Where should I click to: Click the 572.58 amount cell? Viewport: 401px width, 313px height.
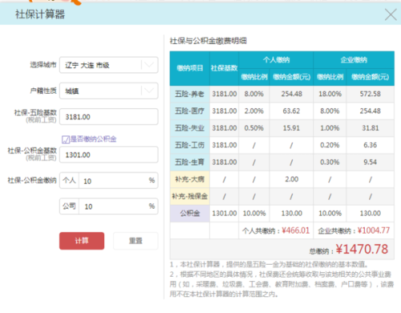[371, 94]
